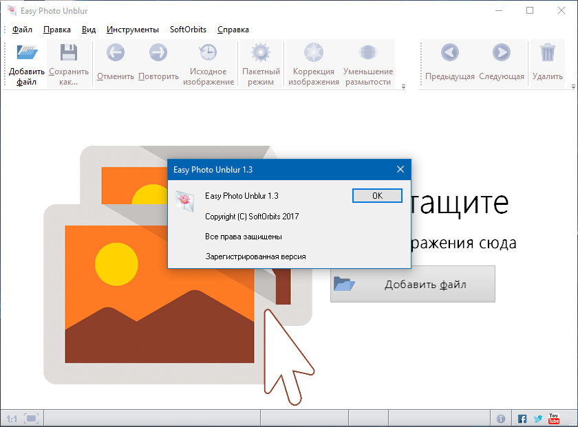Open the Справка menu

click(x=233, y=30)
